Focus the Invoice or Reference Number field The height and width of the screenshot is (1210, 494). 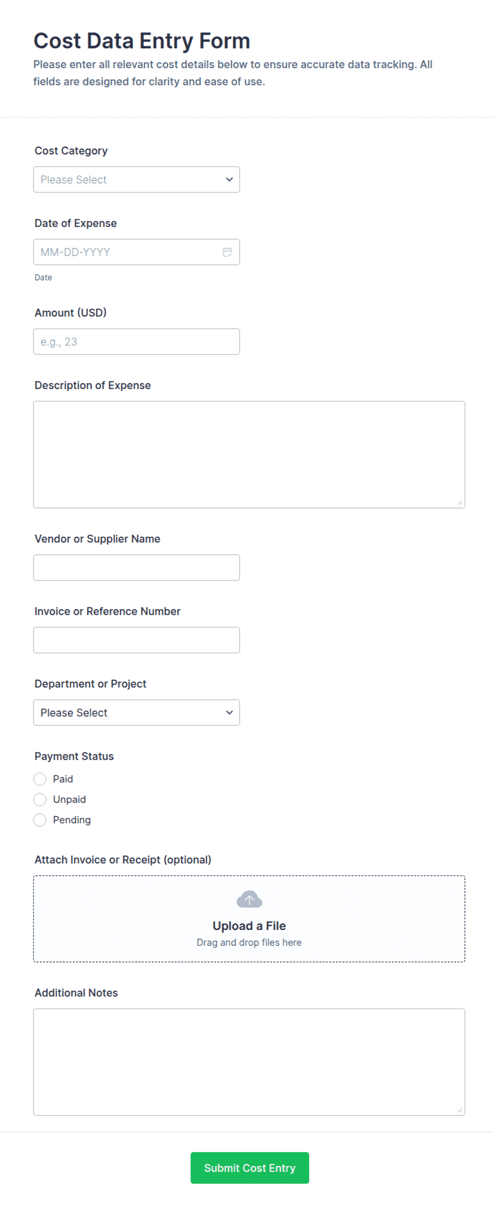click(137, 640)
